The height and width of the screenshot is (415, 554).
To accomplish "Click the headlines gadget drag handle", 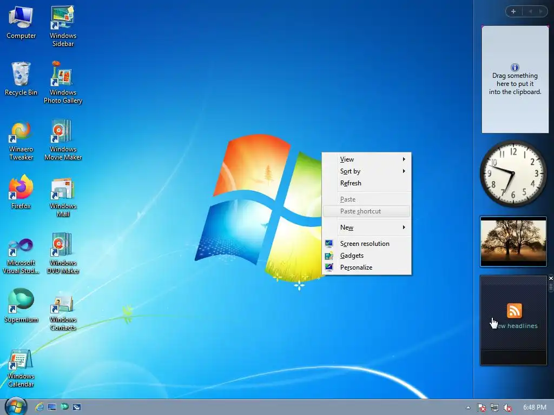I will coord(551,287).
